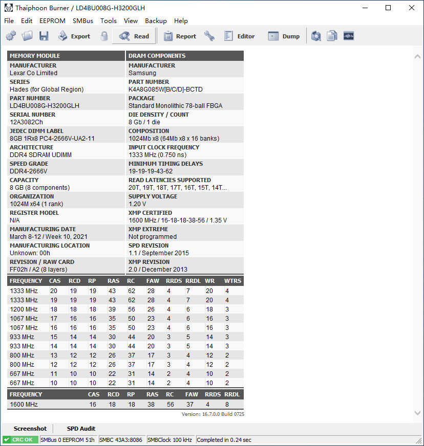
Task: Click the serial number 12A3082Ch
Action: point(26,122)
